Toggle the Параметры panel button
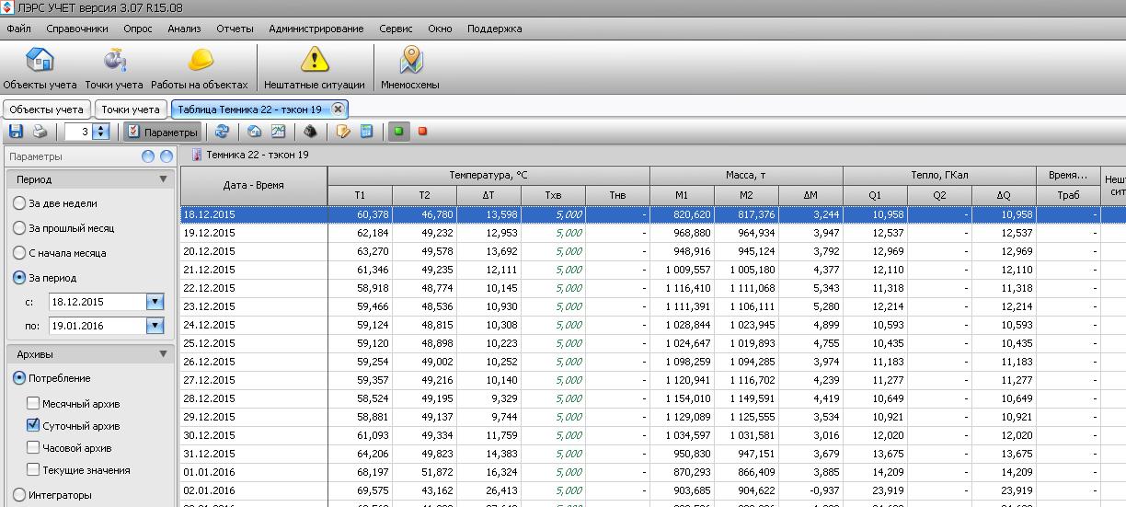Image resolution: width=1126 pixels, height=507 pixels. (x=162, y=132)
